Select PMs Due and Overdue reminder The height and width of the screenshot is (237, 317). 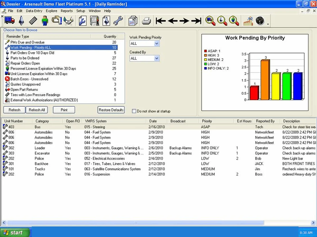(x=61, y=42)
